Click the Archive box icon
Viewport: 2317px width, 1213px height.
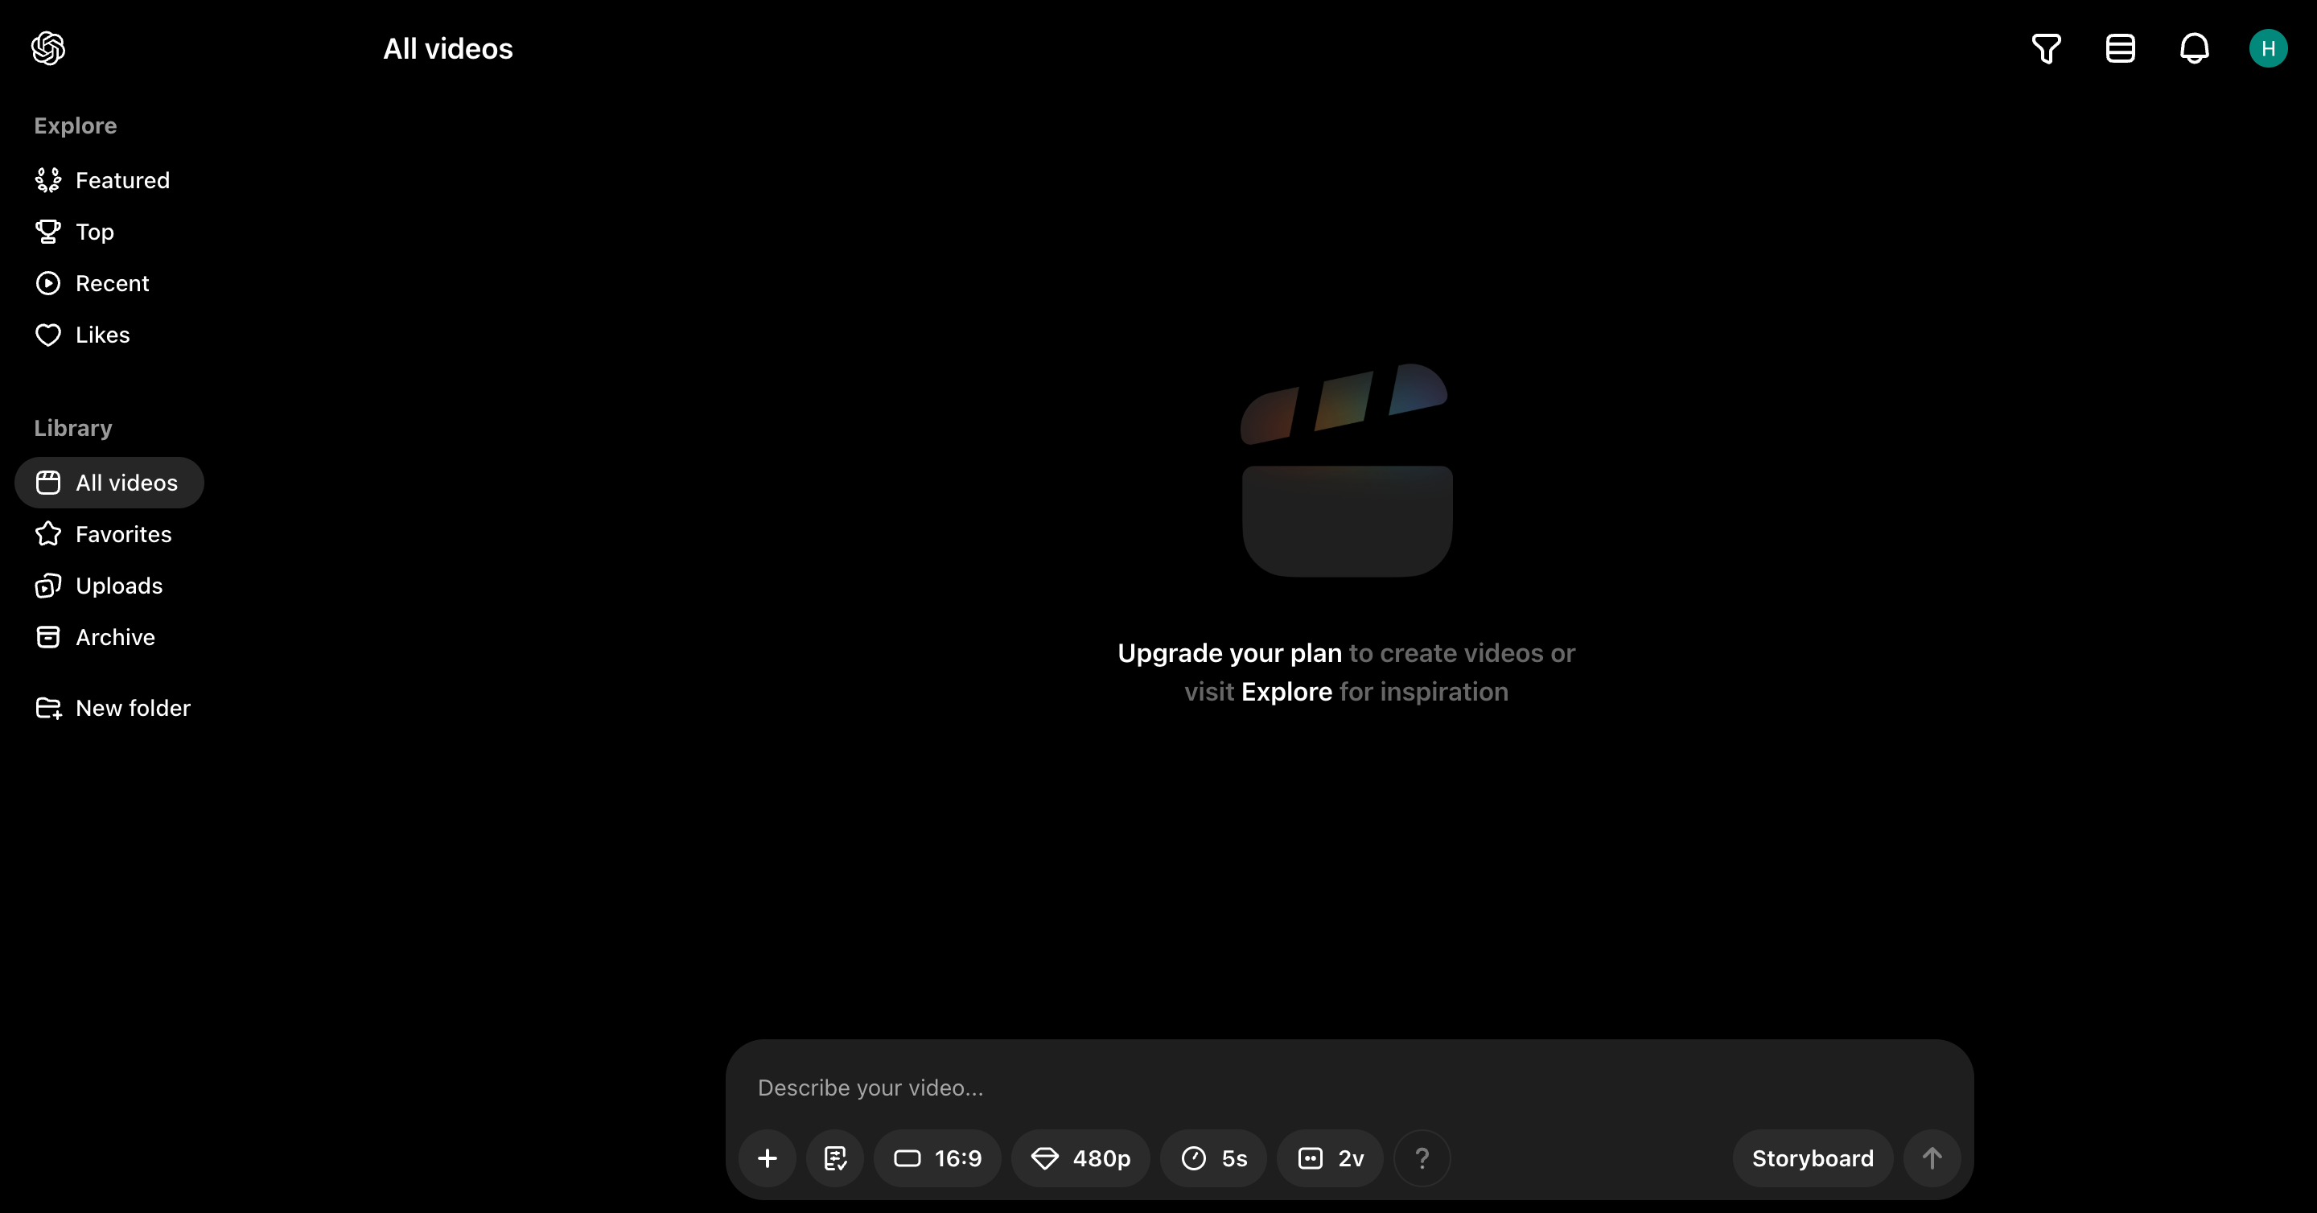tap(47, 636)
